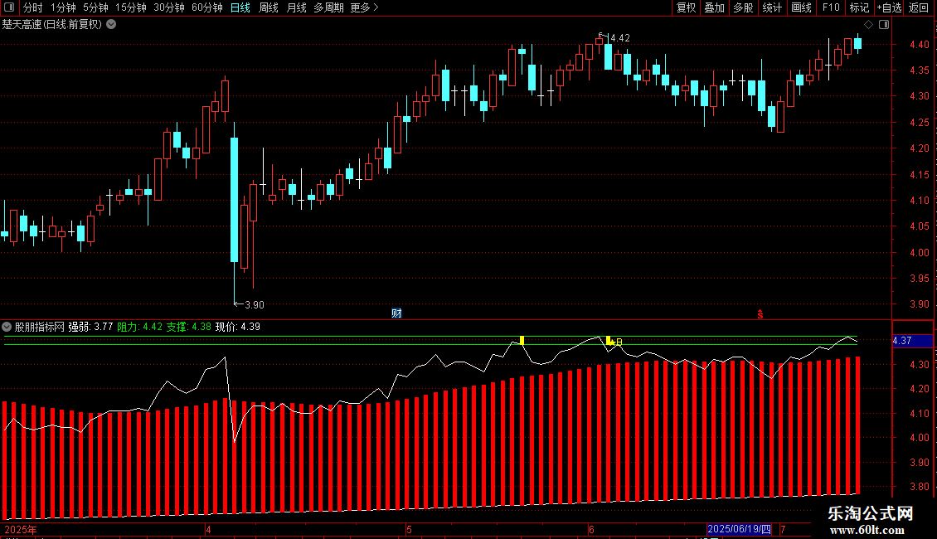
Task: Switch to the 周线 weekly chart
Action: [x=269, y=7]
